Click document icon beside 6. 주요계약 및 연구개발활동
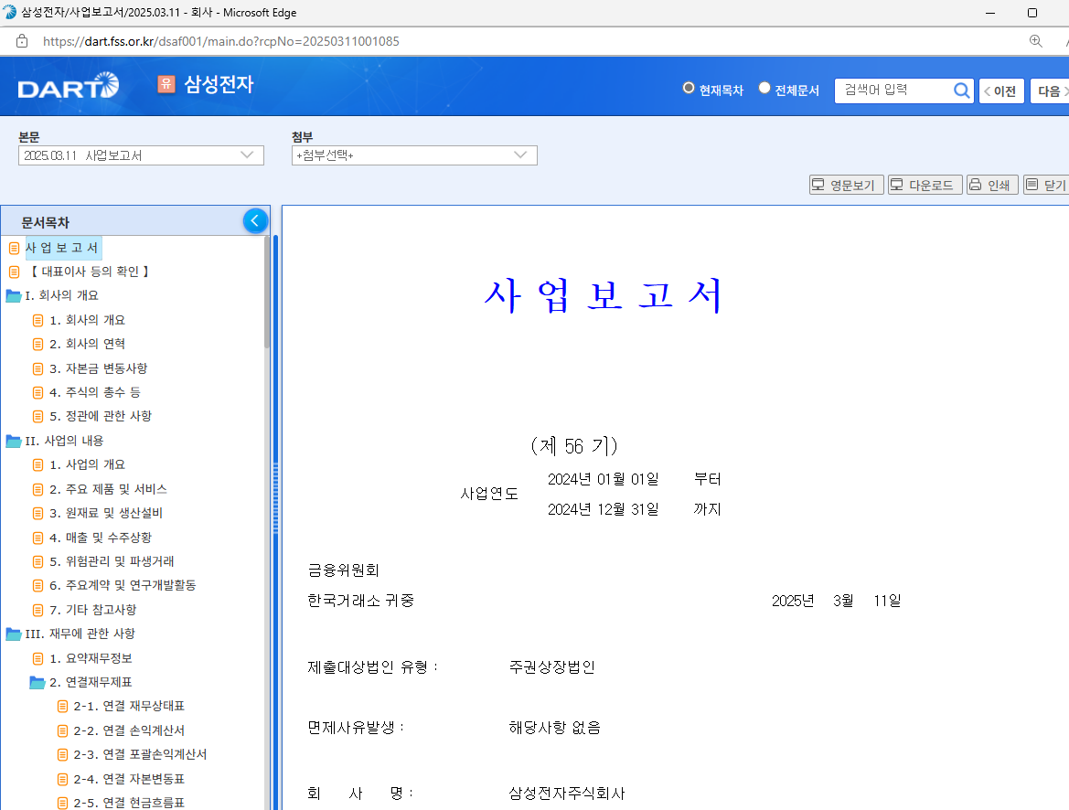Screen dimensions: 1069x810 click(x=38, y=586)
